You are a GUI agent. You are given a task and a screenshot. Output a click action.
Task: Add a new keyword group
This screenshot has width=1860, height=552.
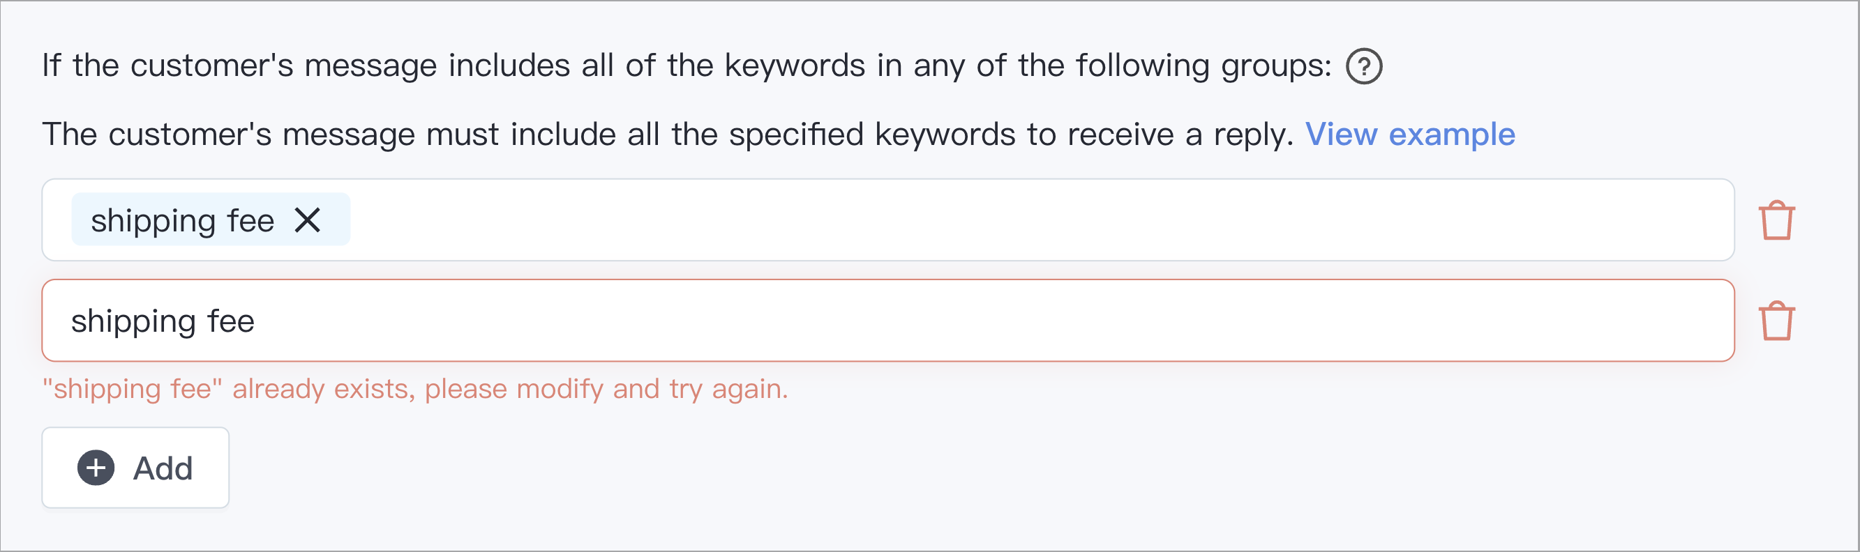(x=136, y=468)
